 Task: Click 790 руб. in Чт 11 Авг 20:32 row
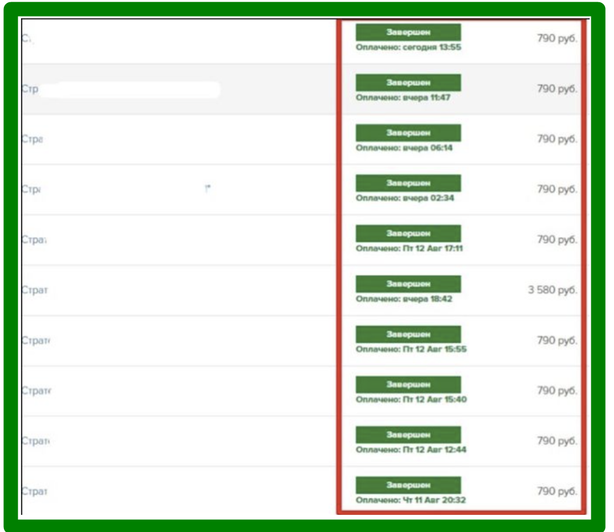click(557, 491)
